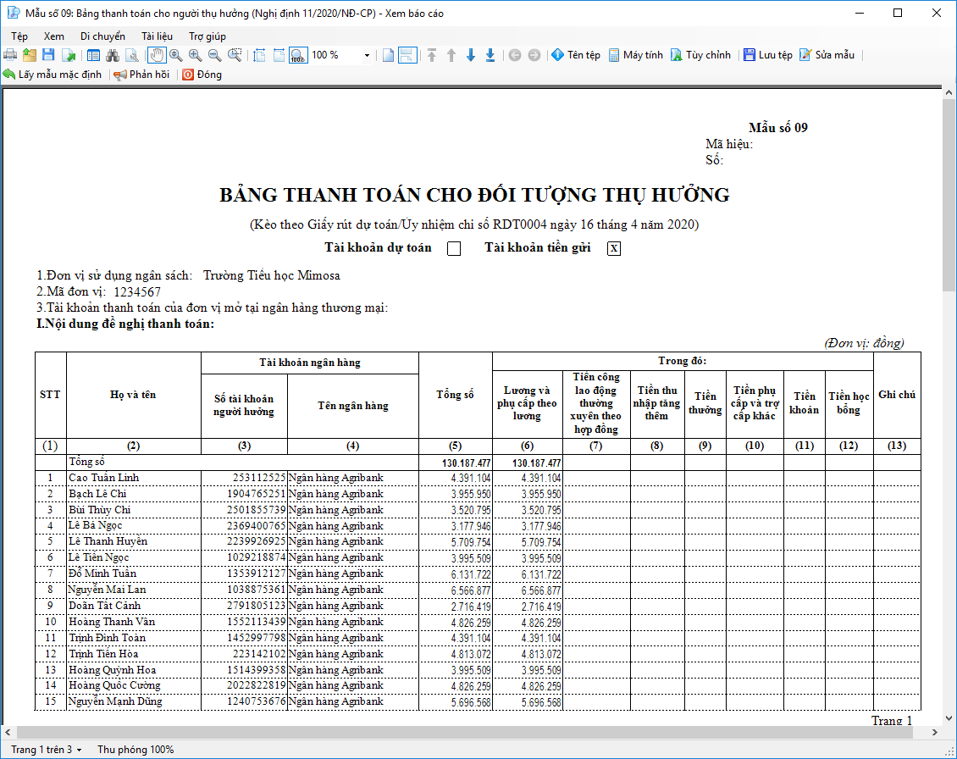957x759 pixels.
Task: Click the 'Tiền học bổng' column header
Action: coord(849,403)
